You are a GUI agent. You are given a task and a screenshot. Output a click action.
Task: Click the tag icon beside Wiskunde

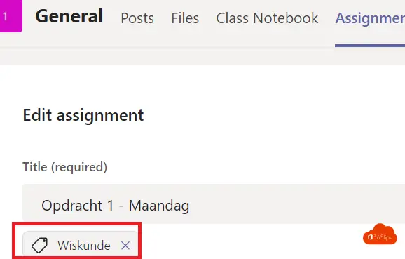39,245
